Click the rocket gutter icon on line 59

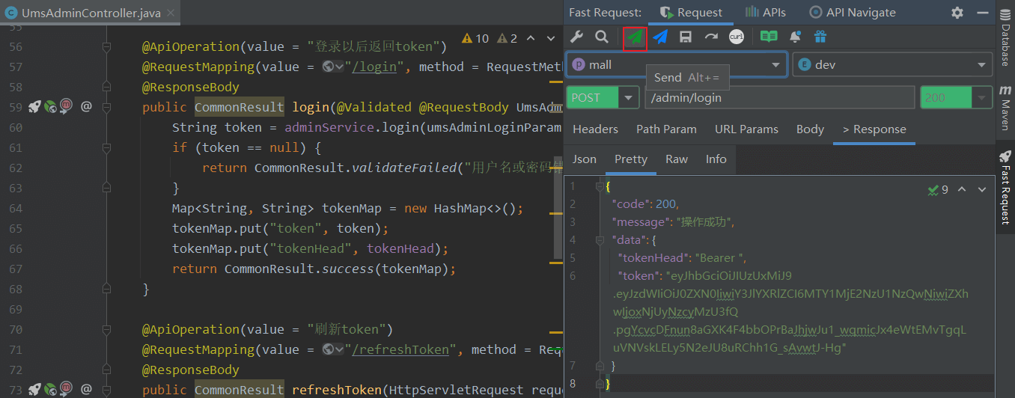[34, 107]
